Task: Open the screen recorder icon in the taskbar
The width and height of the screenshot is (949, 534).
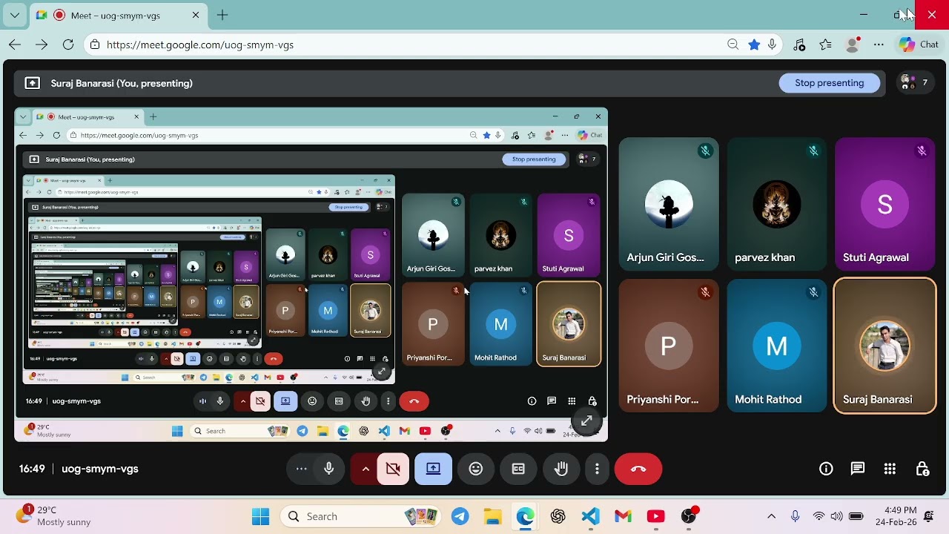Action: click(x=689, y=516)
